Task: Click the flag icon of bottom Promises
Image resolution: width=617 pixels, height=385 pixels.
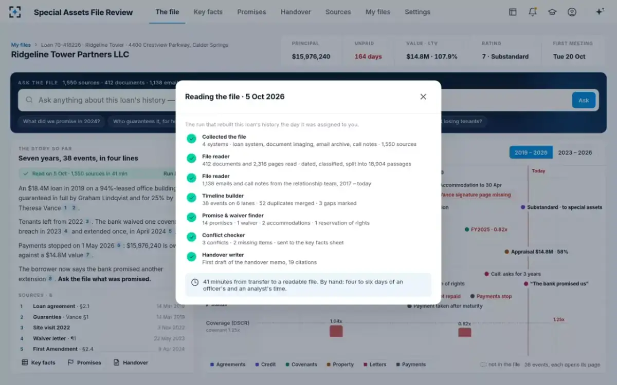Action: 70,362
